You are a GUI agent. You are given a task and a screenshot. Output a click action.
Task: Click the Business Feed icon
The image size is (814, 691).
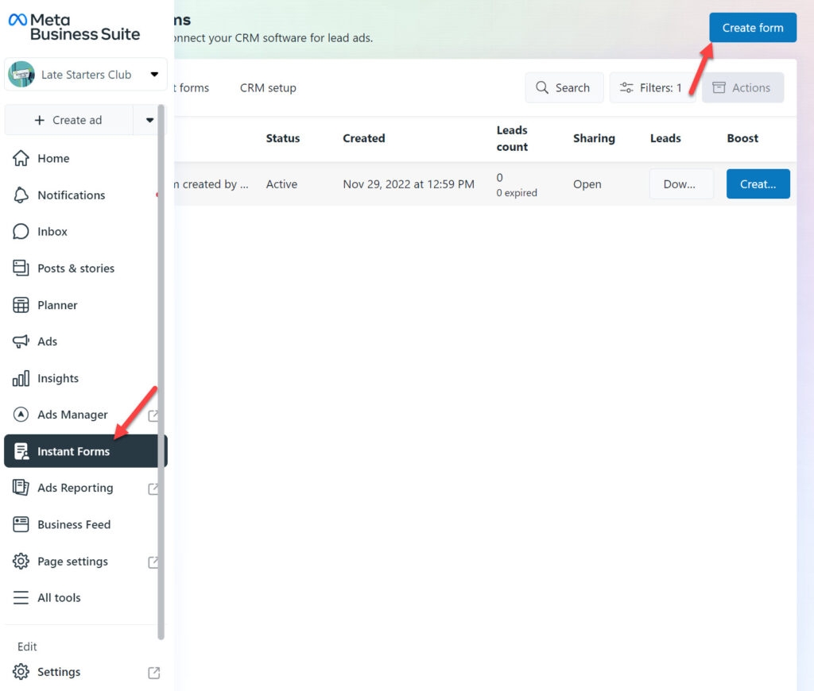[21, 524]
